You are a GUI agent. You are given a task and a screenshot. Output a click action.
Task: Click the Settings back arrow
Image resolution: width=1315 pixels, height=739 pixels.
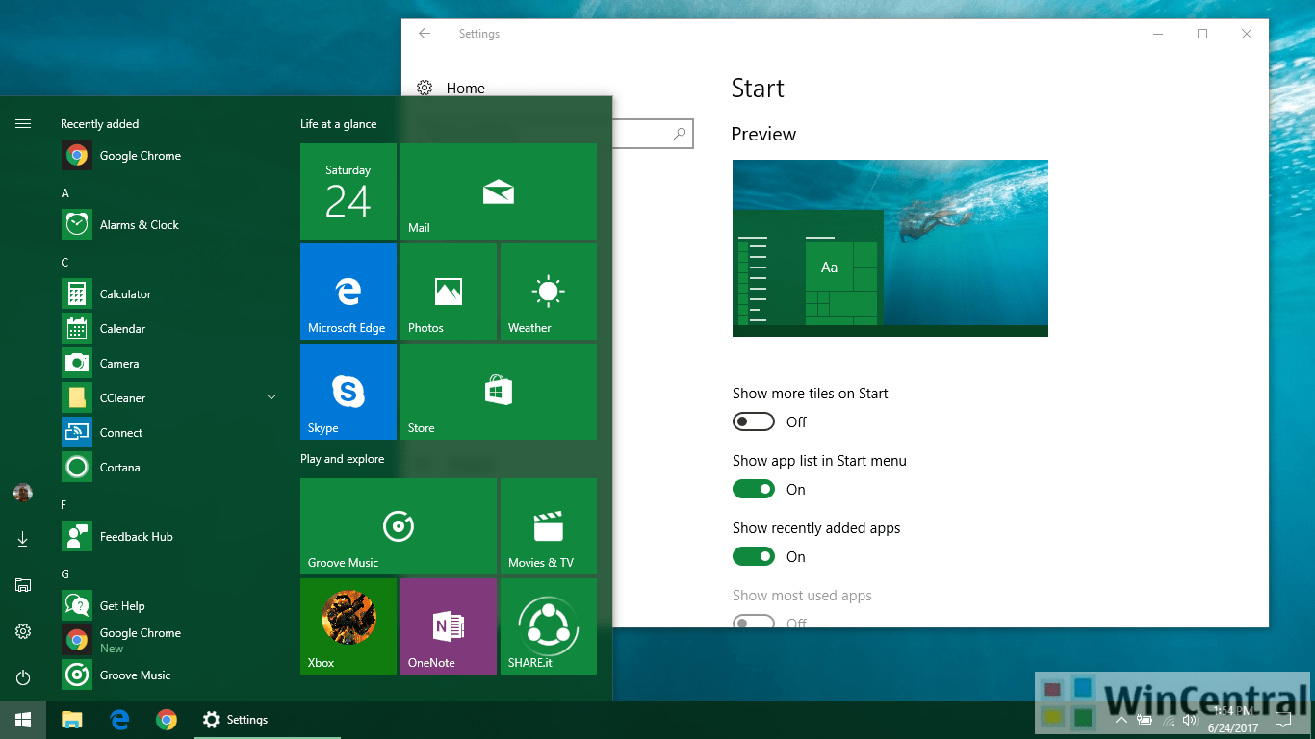coord(424,33)
